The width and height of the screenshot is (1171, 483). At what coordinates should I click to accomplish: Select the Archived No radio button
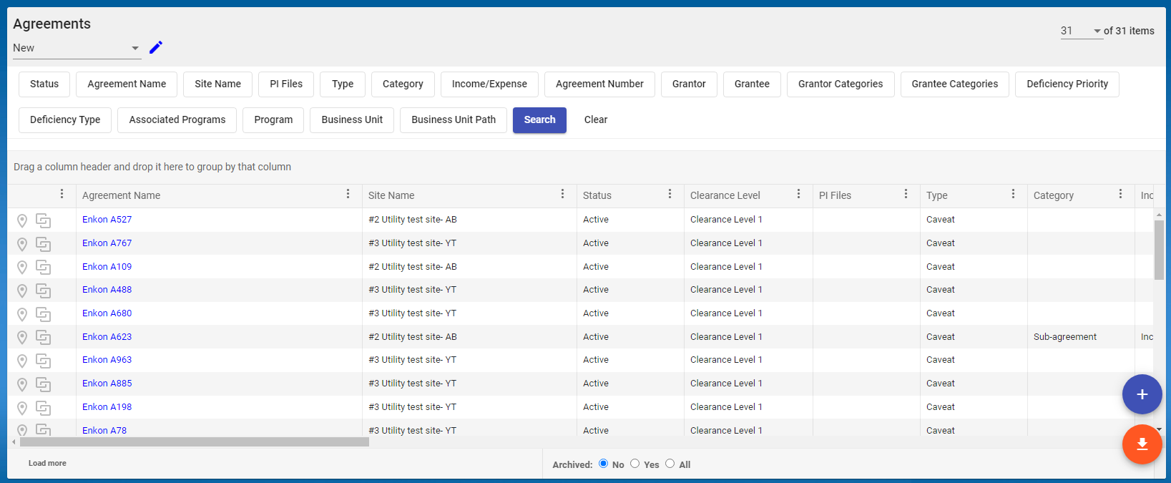click(x=603, y=464)
